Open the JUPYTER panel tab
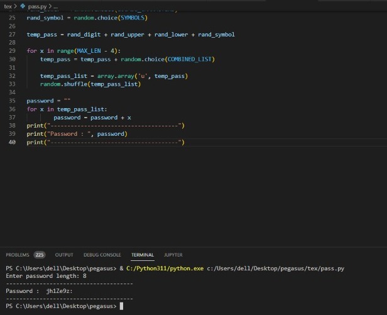 pos(173,255)
